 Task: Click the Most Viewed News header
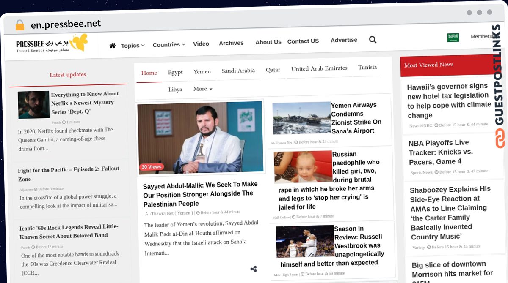point(429,65)
